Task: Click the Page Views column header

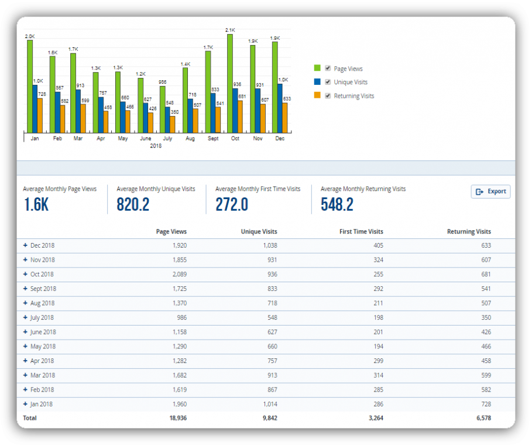Action: (171, 232)
